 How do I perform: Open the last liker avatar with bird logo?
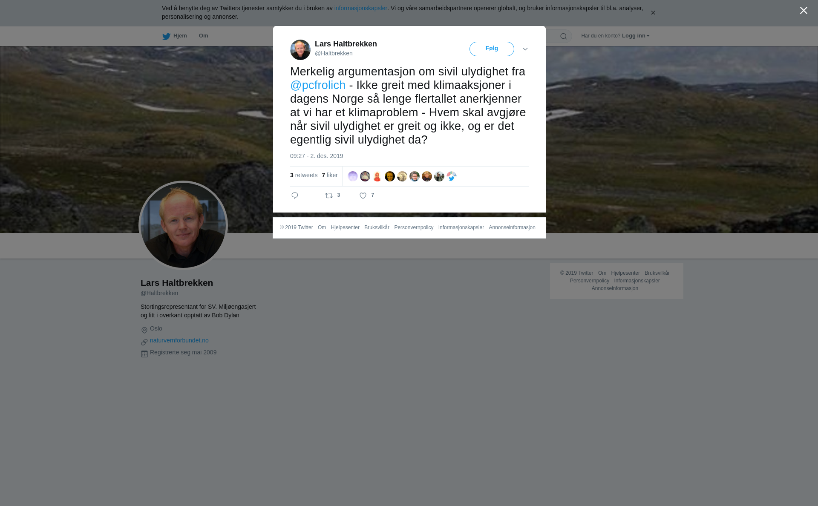pos(452,176)
